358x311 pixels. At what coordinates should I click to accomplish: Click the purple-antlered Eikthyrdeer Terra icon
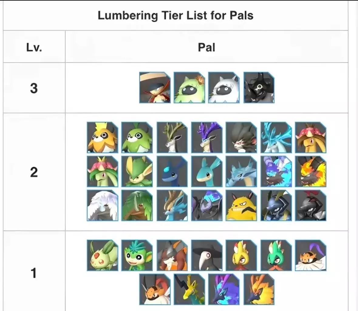207,137
